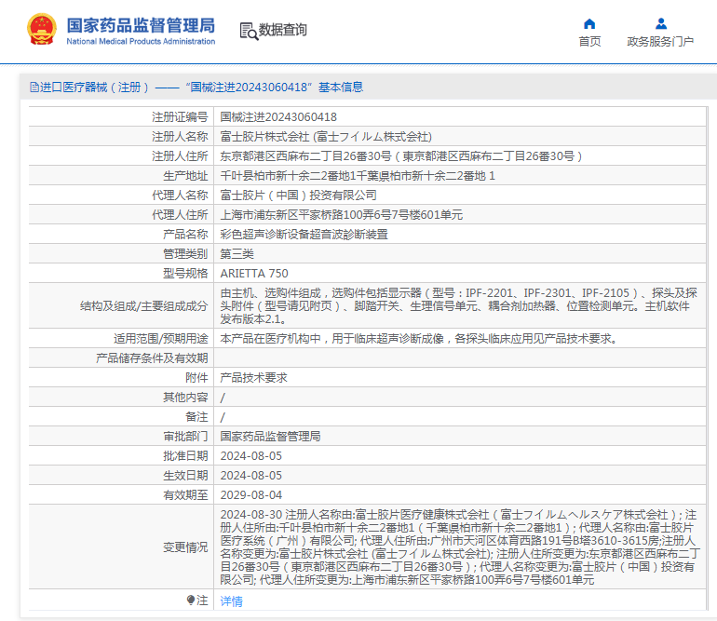Screen dimensions: 717x621
Task: Open the 首页 menu item
Action: tap(589, 41)
